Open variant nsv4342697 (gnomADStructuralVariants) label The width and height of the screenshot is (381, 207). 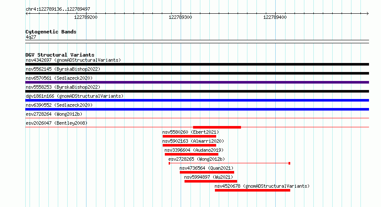pos(73,60)
